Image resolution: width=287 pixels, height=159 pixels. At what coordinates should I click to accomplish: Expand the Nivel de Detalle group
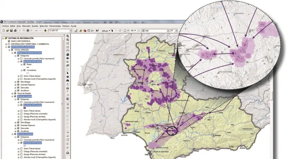pyautogui.click(x=12, y=94)
